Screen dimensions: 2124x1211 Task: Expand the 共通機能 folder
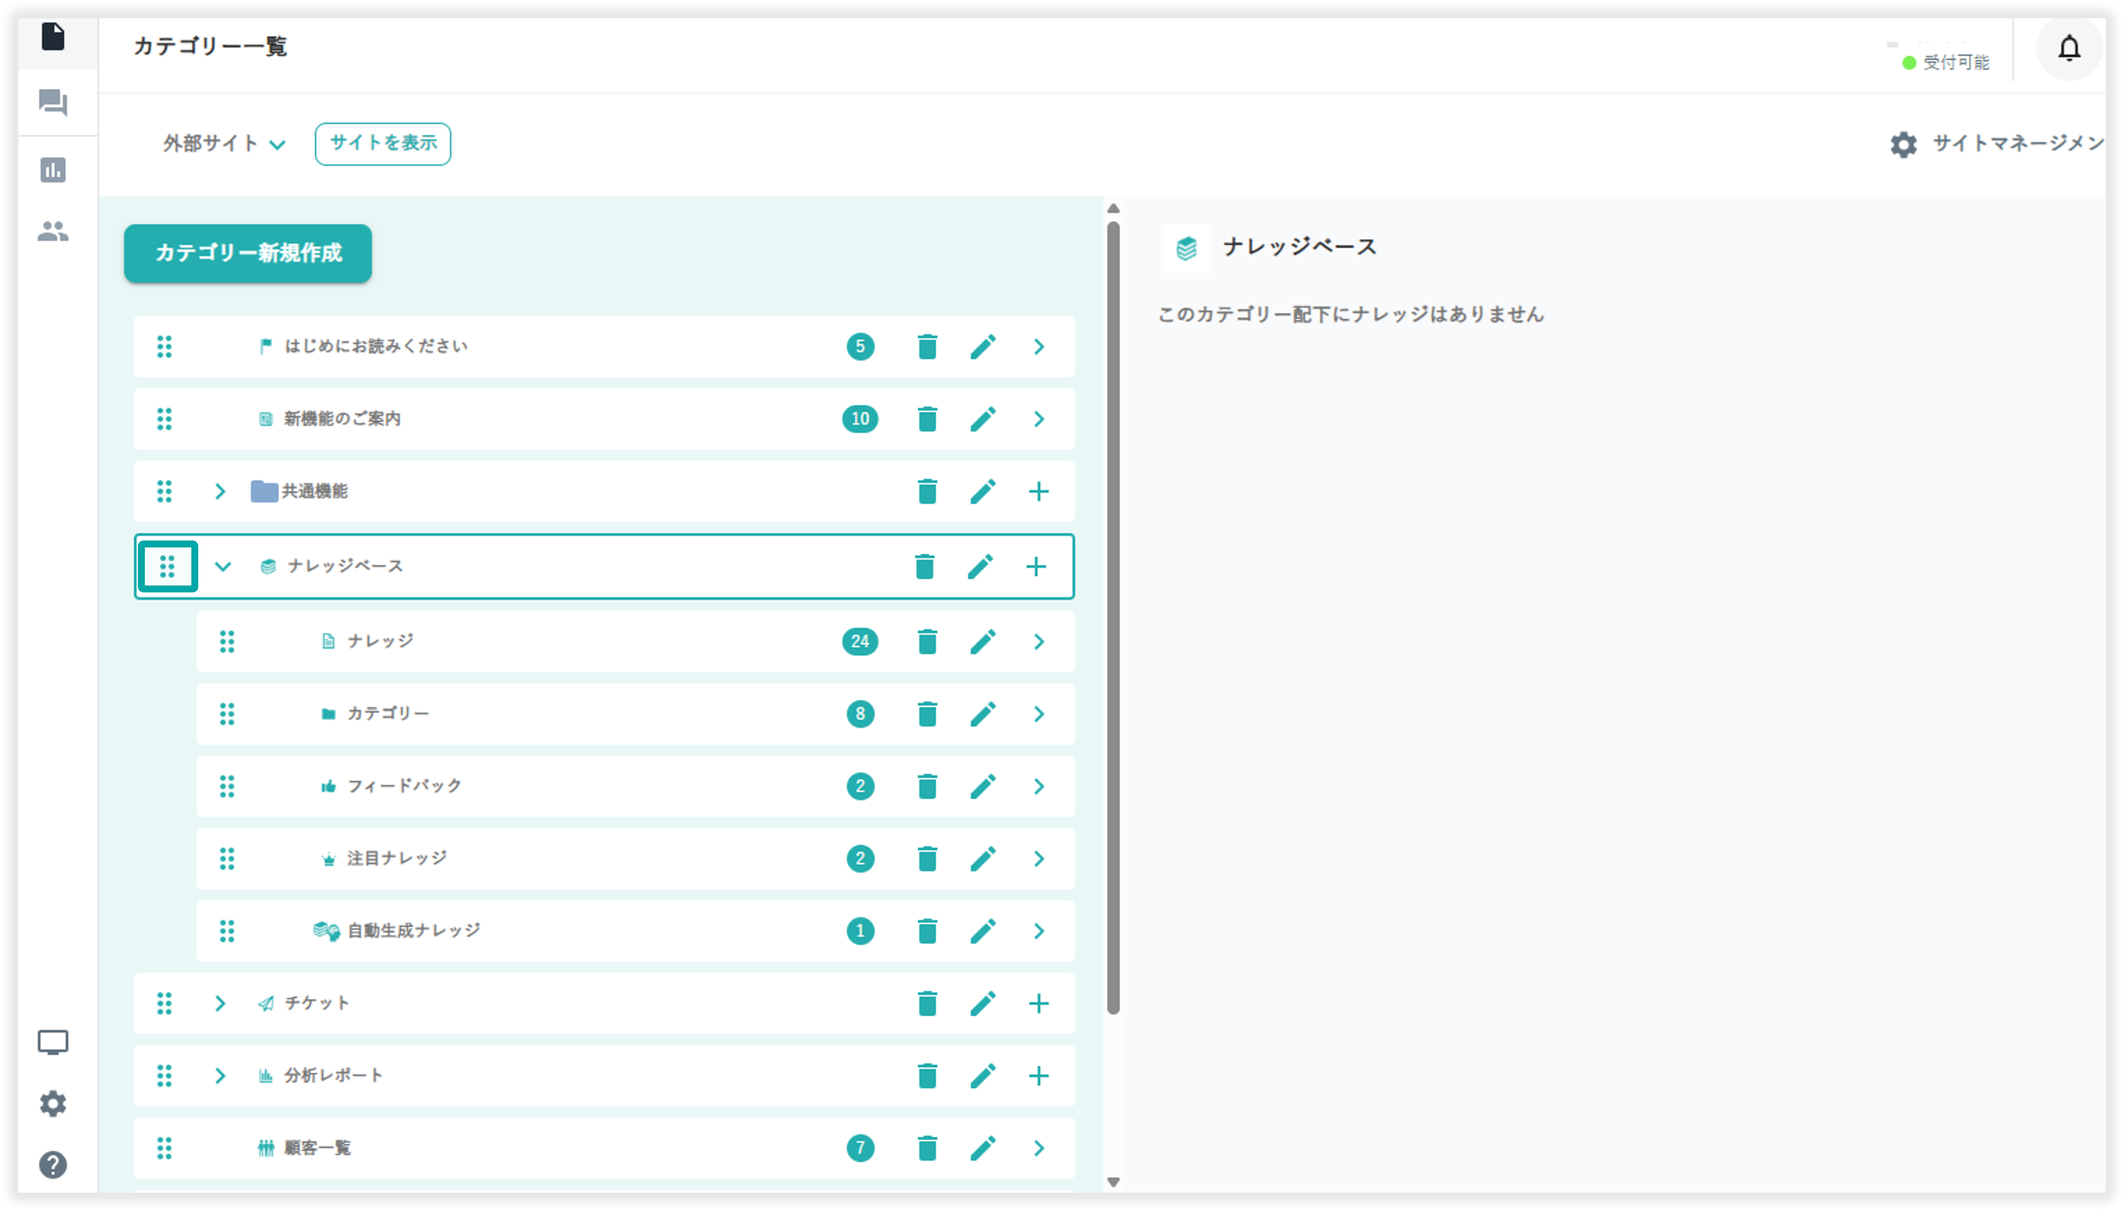[220, 492]
